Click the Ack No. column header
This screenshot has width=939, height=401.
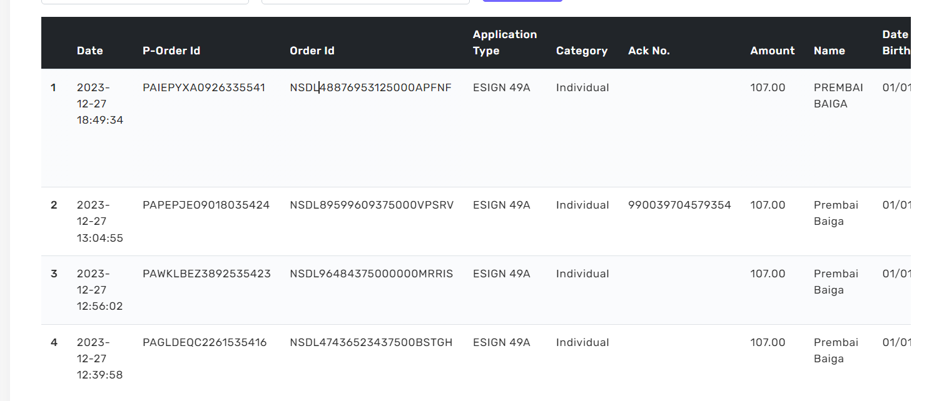coord(648,51)
